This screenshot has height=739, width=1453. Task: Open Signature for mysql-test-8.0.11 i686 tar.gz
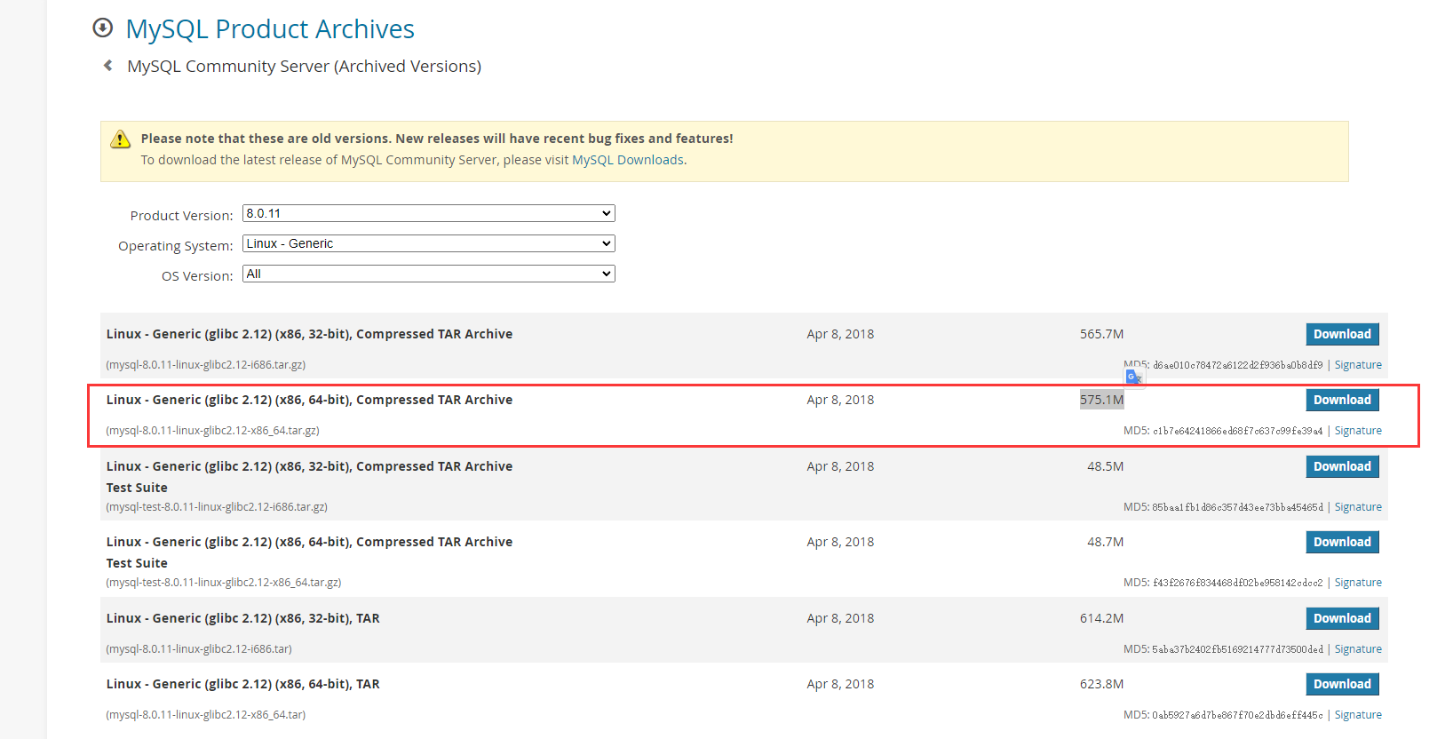tap(1358, 507)
